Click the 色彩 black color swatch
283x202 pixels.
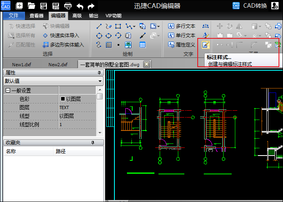tap(63, 99)
